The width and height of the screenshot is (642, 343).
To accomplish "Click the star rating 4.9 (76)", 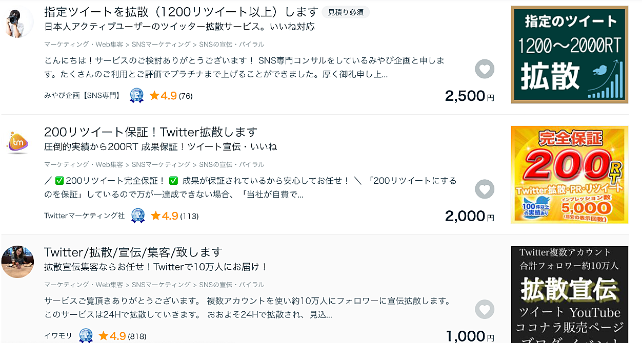I will tap(171, 96).
